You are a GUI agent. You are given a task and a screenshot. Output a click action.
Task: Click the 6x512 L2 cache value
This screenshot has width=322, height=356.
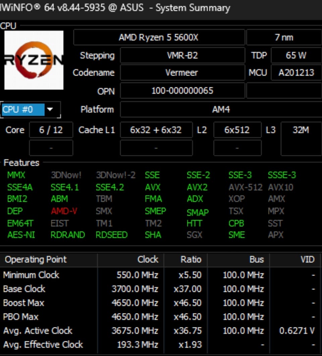[237, 130]
